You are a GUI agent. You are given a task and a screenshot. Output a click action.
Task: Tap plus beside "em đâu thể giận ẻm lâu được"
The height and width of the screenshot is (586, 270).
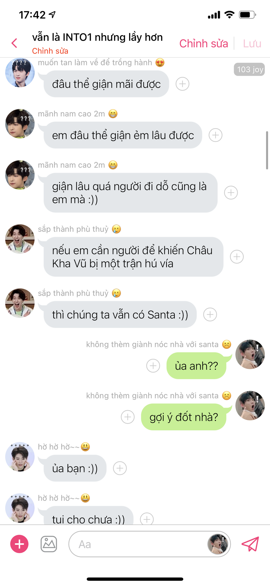tap(216, 135)
